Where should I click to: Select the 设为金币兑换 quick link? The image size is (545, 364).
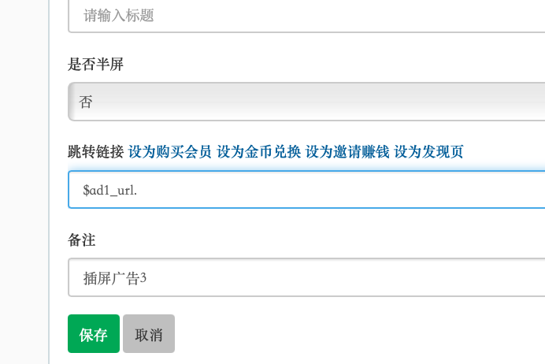259,152
